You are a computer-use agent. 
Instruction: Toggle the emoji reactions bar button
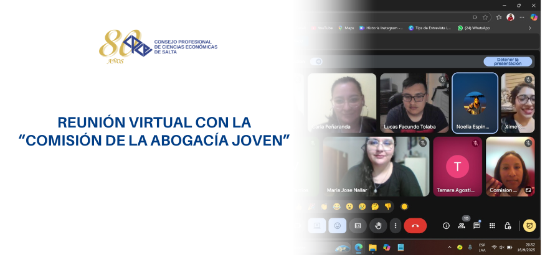tap(337, 226)
